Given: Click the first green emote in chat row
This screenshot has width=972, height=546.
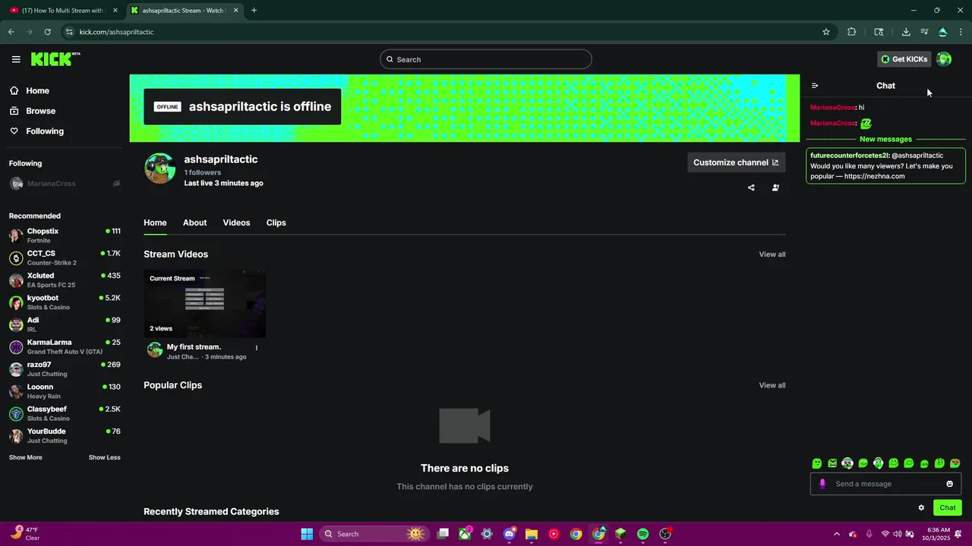Looking at the screenshot, I should pos(817,463).
